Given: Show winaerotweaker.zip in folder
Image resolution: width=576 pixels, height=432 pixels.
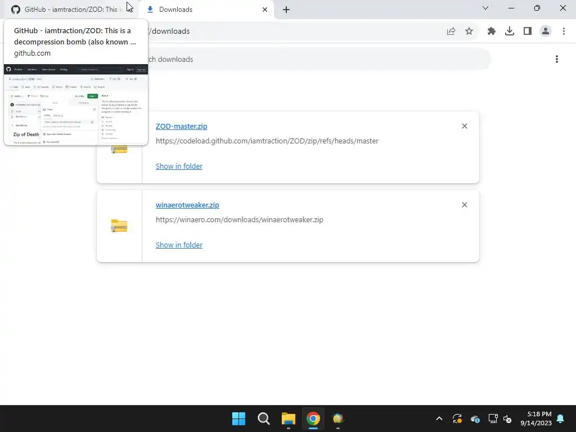Looking at the screenshot, I should coord(179,245).
